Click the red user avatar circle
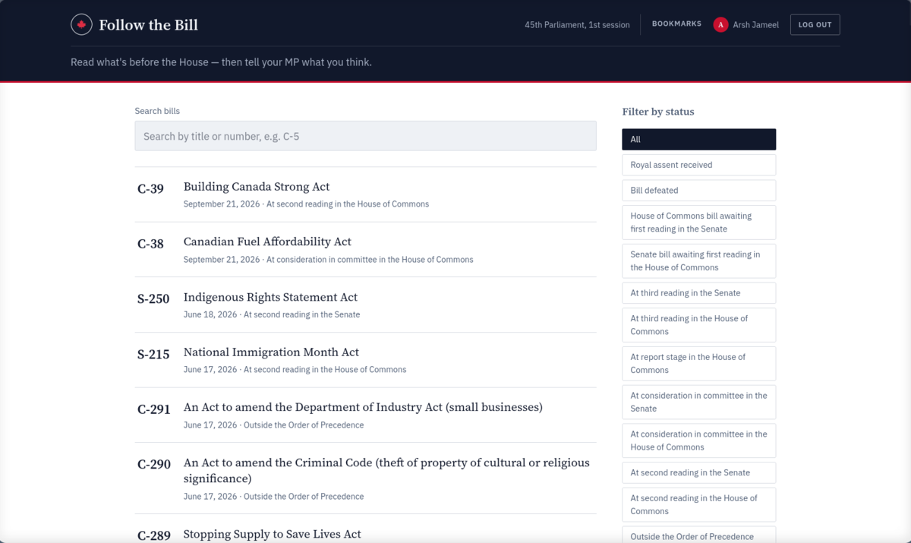The width and height of the screenshot is (911, 543). tap(720, 25)
